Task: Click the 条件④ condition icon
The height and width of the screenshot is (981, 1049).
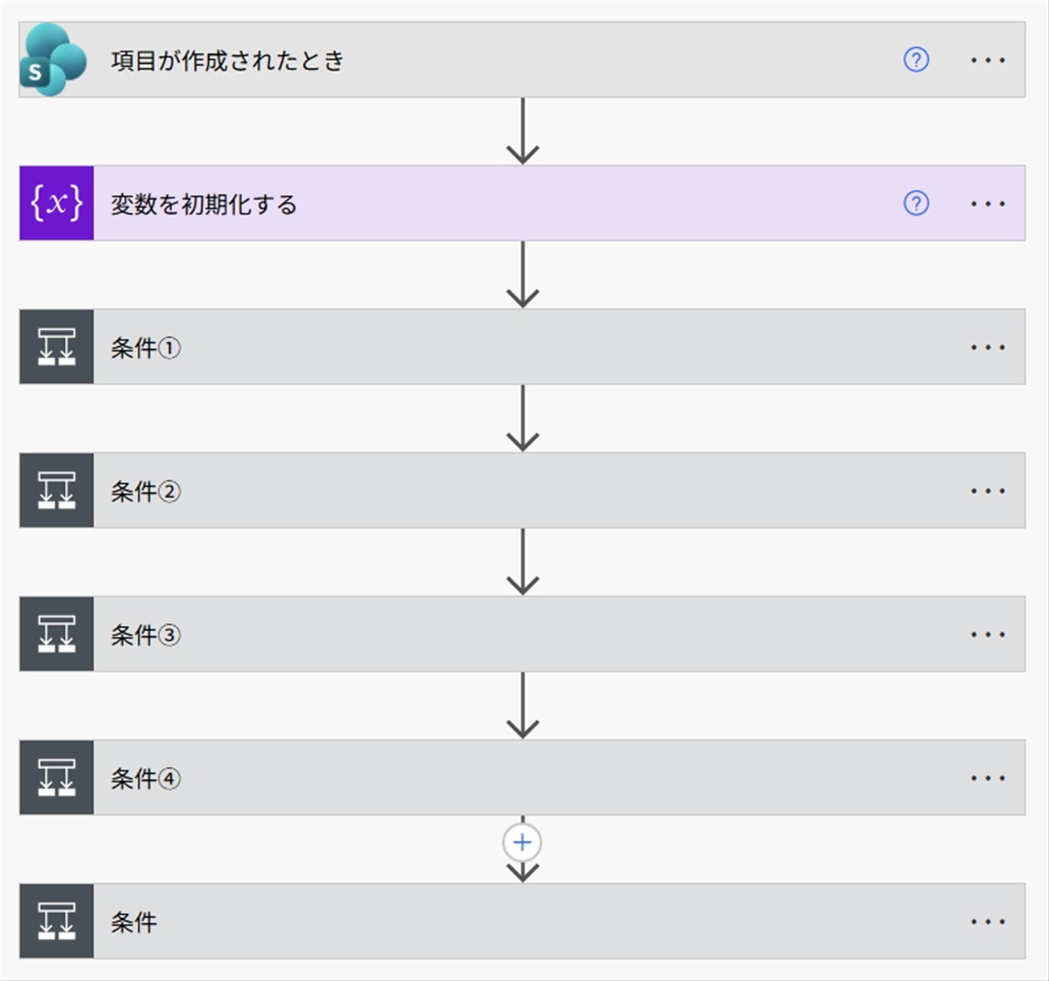Action: pos(57,777)
